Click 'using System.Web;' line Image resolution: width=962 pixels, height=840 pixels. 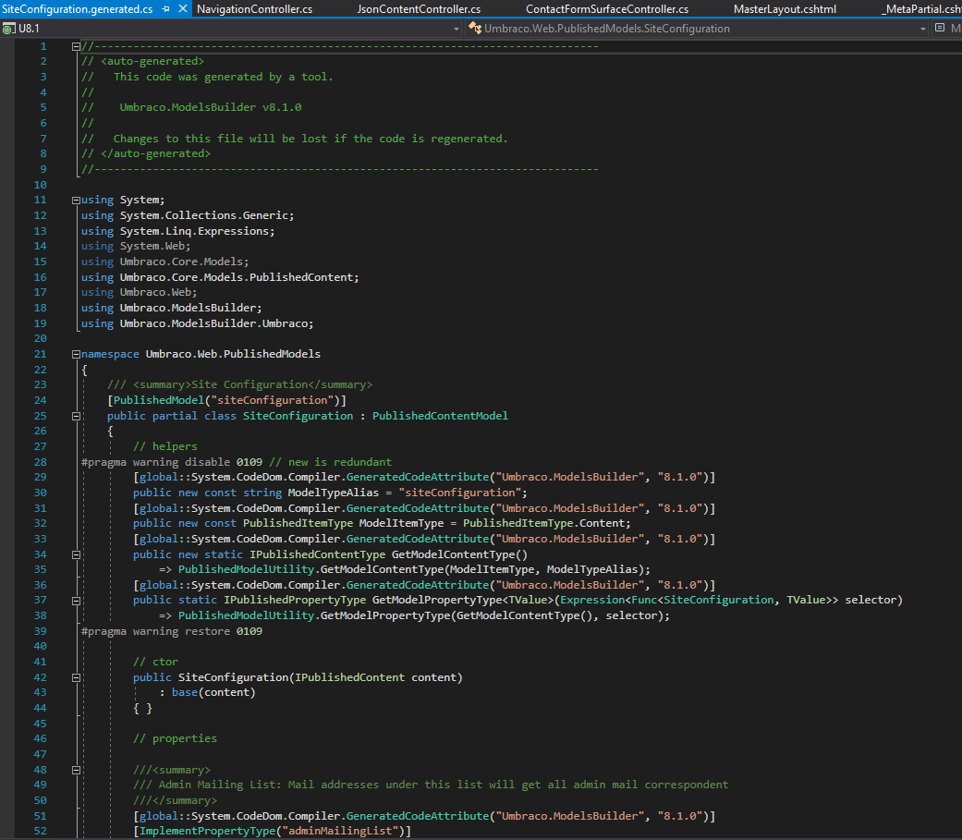136,246
